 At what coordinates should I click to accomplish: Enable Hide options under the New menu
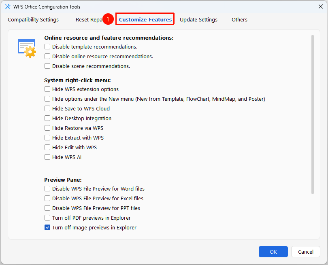click(47, 99)
